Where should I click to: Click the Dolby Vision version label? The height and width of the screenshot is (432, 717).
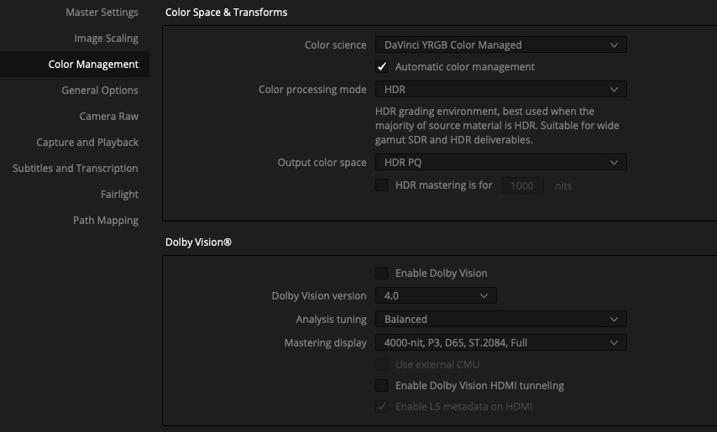(319, 295)
